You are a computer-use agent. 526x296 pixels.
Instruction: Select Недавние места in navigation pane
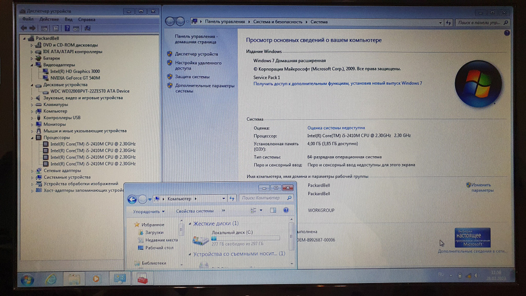(x=161, y=240)
